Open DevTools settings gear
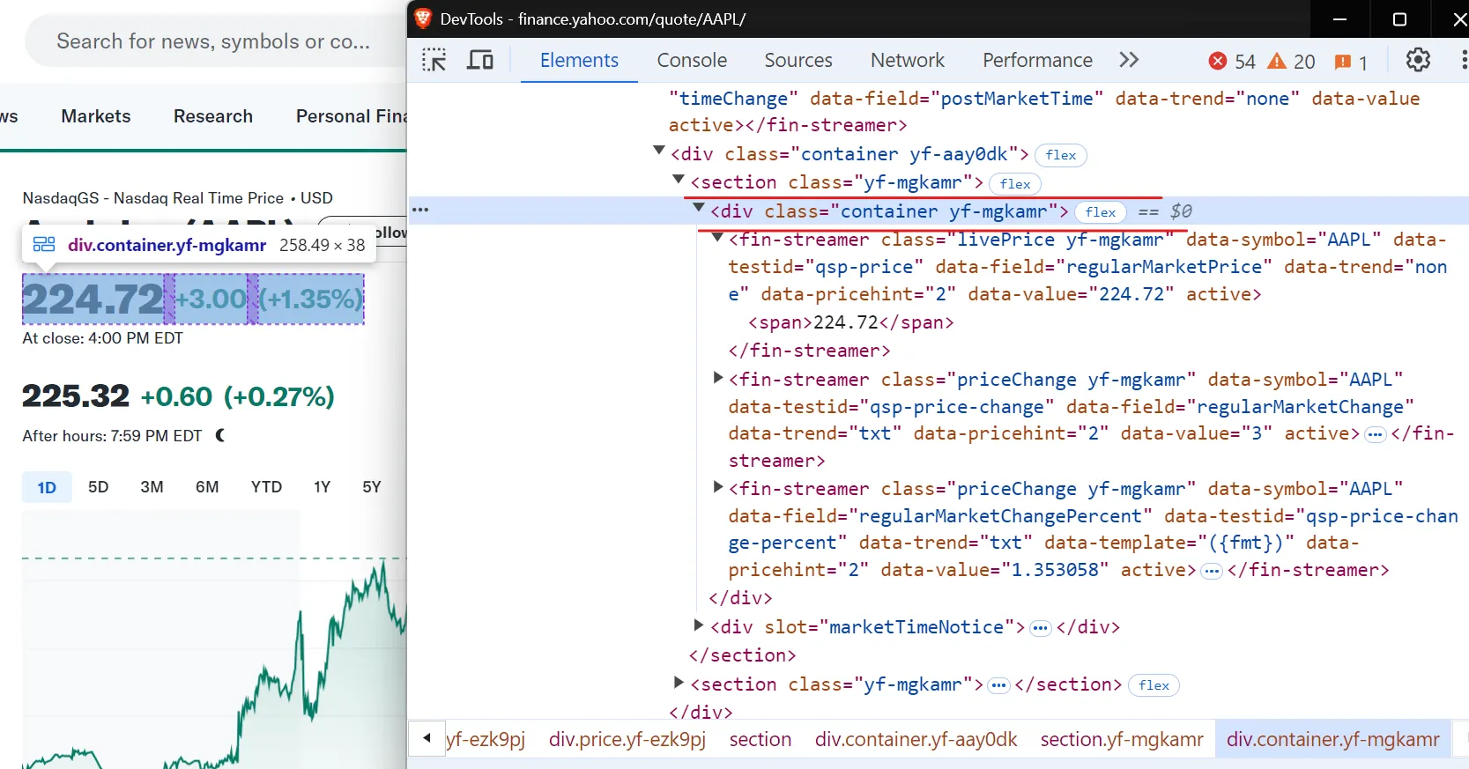 pyautogui.click(x=1418, y=60)
